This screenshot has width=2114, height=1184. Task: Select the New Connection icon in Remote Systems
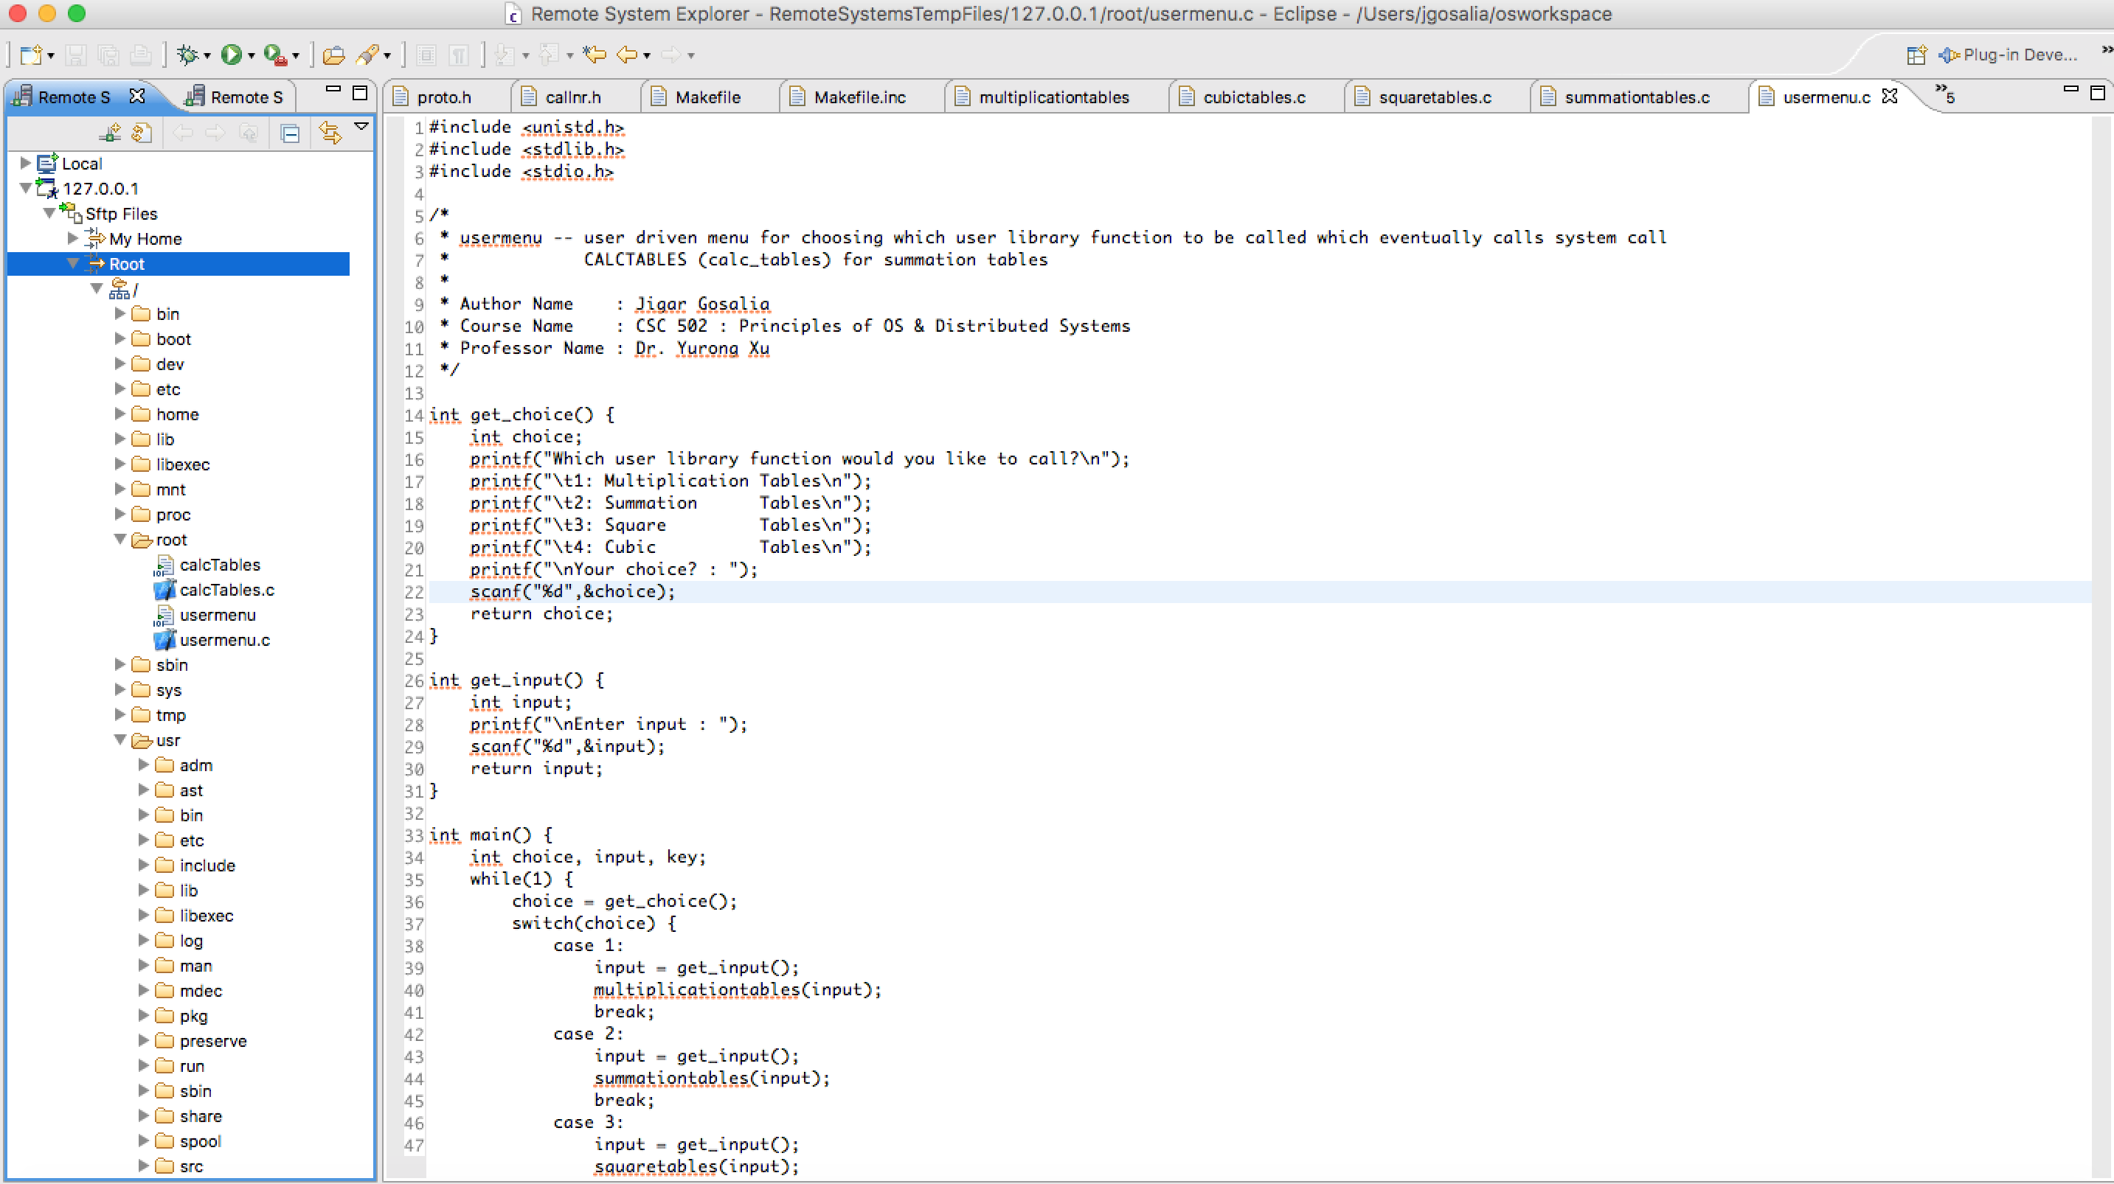(x=108, y=132)
